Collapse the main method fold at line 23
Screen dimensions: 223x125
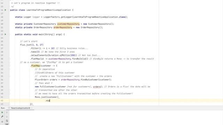[x=9, y=34]
